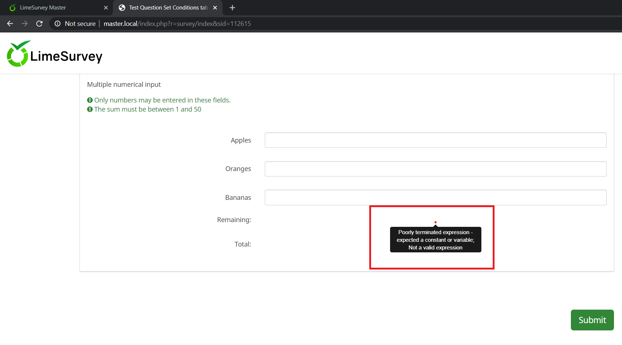Click exclamation icon beside 'Only numbers' tip
The width and height of the screenshot is (622, 345).
90,100
